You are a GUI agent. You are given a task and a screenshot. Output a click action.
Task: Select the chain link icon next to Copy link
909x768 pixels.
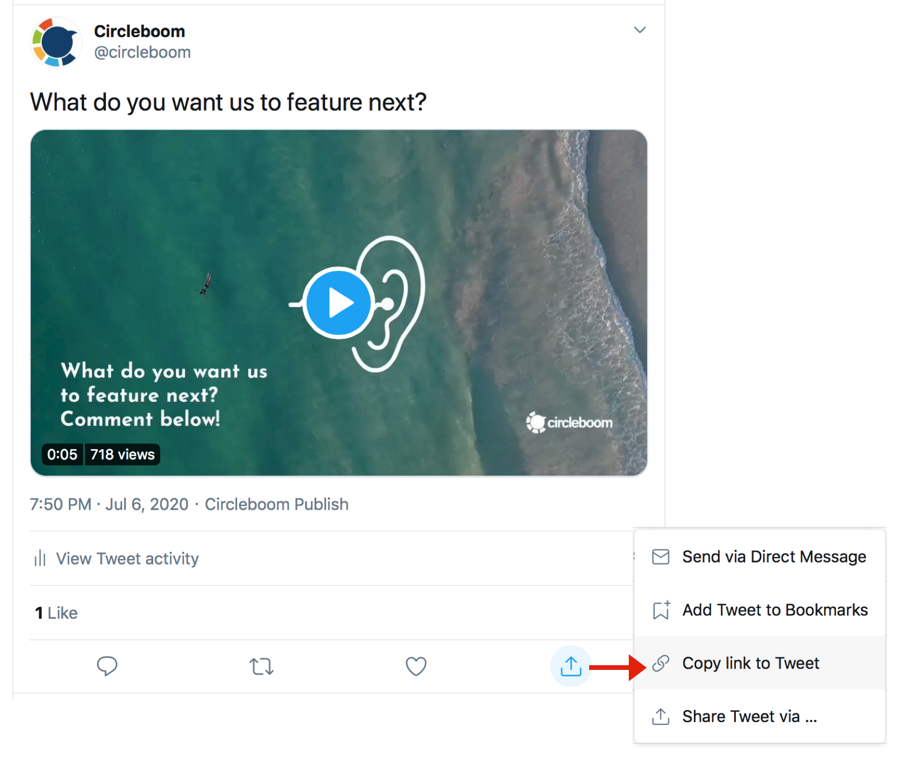coord(661,663)
